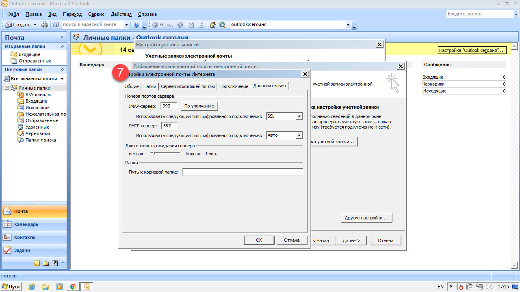Open the Пуск start menu
520x292 pixels.
[x=11, y=286]
